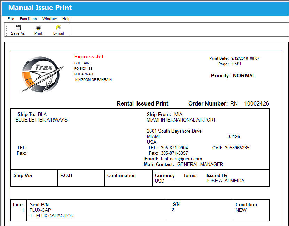Click BLUE LETTER AIRWAYS text
Screen dimensions: 289x226
[41, 120]
